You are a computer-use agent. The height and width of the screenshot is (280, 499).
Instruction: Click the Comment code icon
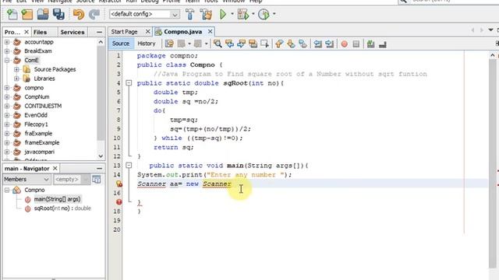point(371,44)
